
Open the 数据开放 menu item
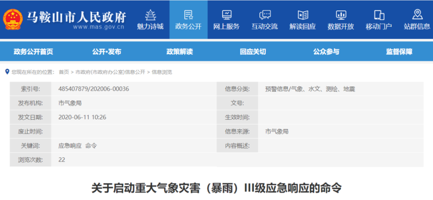click(341, 26)
